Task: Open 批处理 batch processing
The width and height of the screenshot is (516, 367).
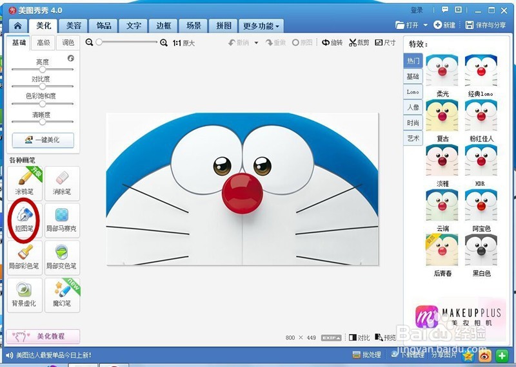Action: [366, 355]
